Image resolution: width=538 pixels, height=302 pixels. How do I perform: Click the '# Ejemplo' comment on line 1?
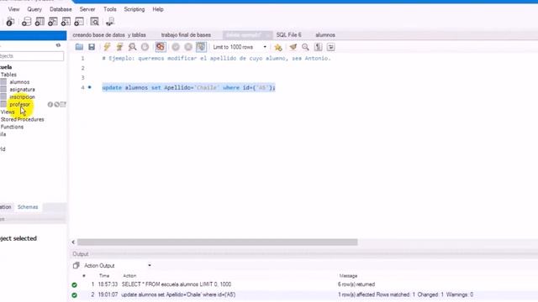pyautogui.click(x=217, y=58)
